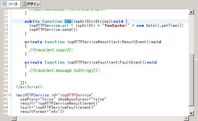Collapse the mx:HTTPService tag fold marker
This screenshot has width=198, height=121.
coord(9,95)
